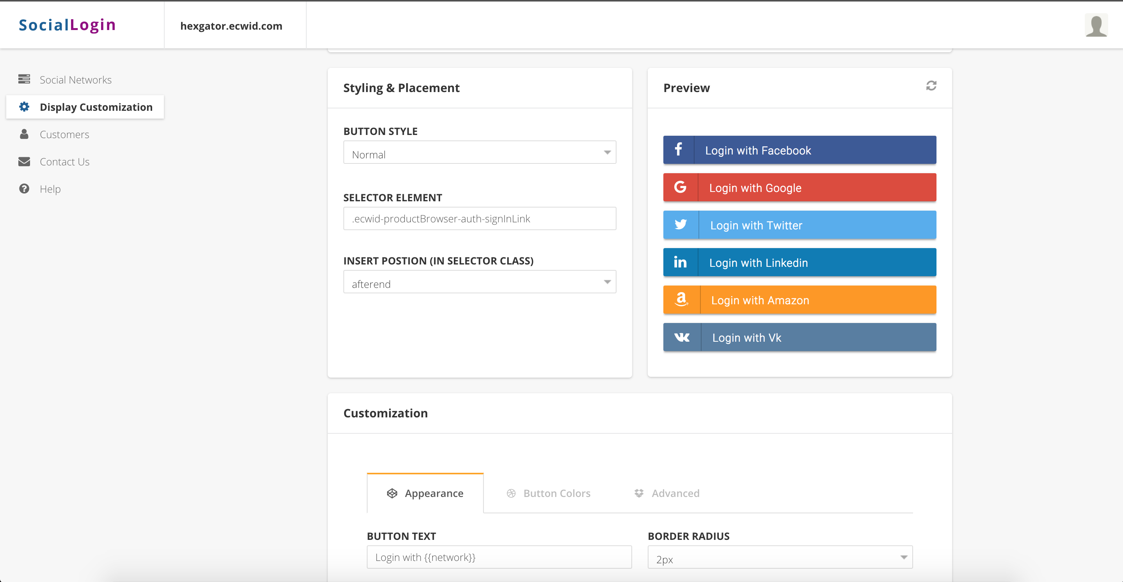Screen dimensions: 1123x582
Task: Click the Twitter bird icon in preview
Action: (681, 225)
